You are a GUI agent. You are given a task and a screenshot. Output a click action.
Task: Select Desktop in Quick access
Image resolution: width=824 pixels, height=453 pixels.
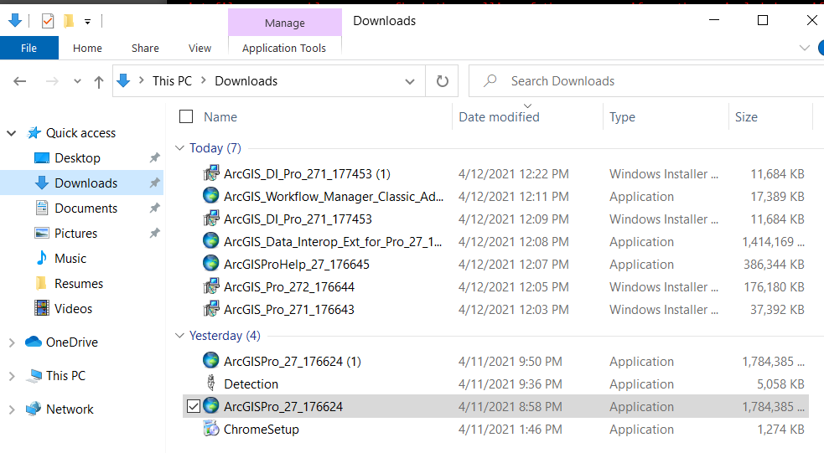pyautogui.click(x=77, y=158)
